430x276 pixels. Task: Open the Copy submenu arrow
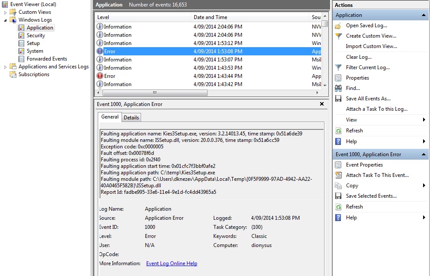(x=424, y=186)
